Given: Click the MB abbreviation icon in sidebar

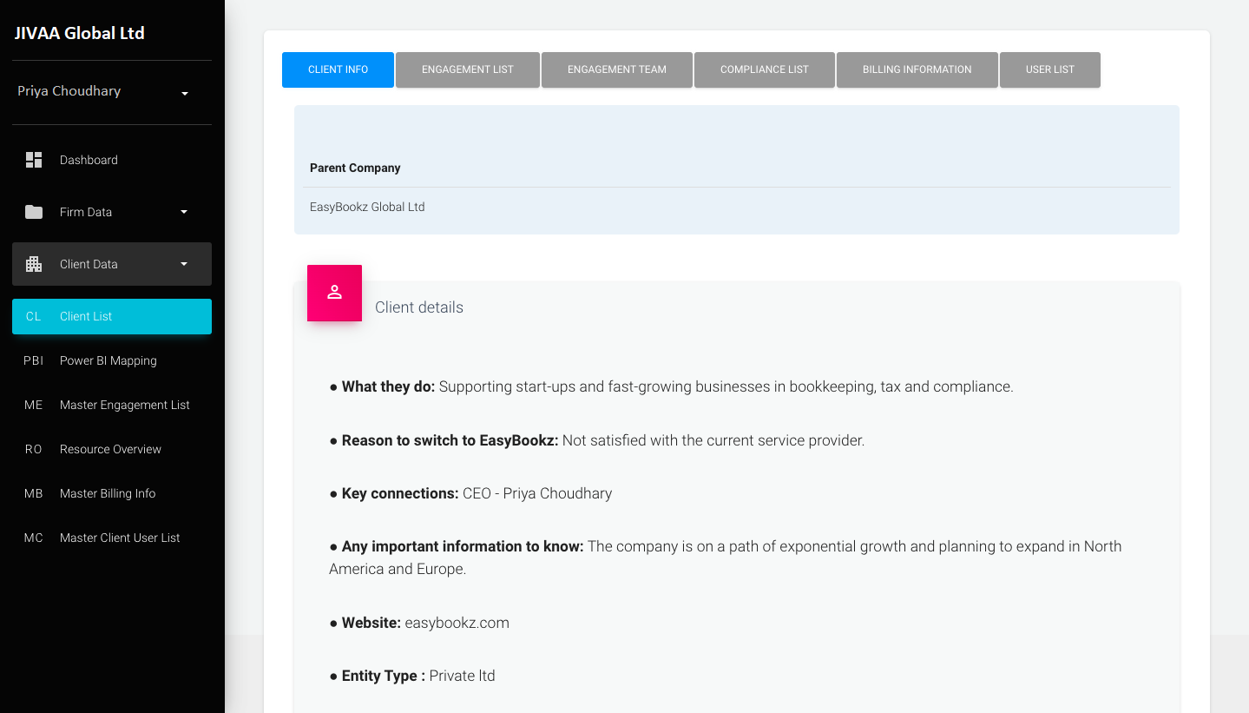Looking at the screenshot, I should pos(33,493).
